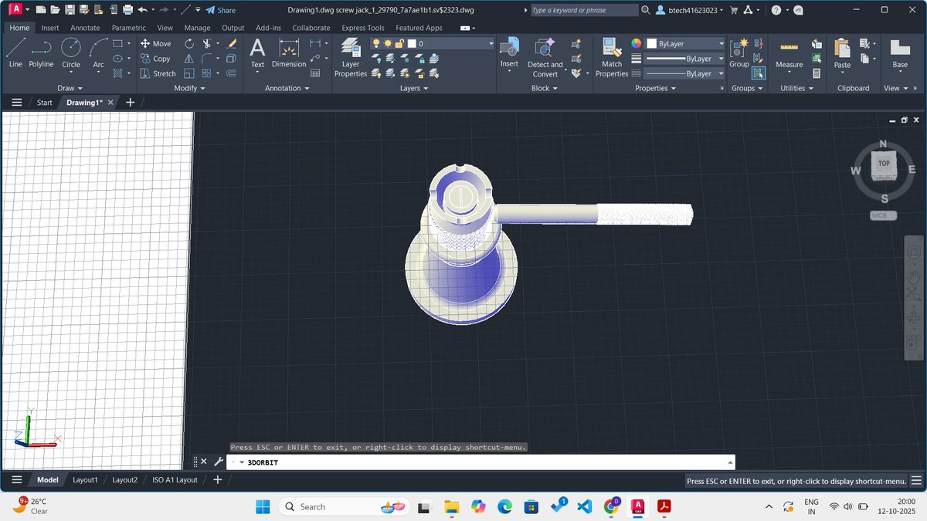Expand the Modify panel
The image size is (927, 521).
pos(189,88)
